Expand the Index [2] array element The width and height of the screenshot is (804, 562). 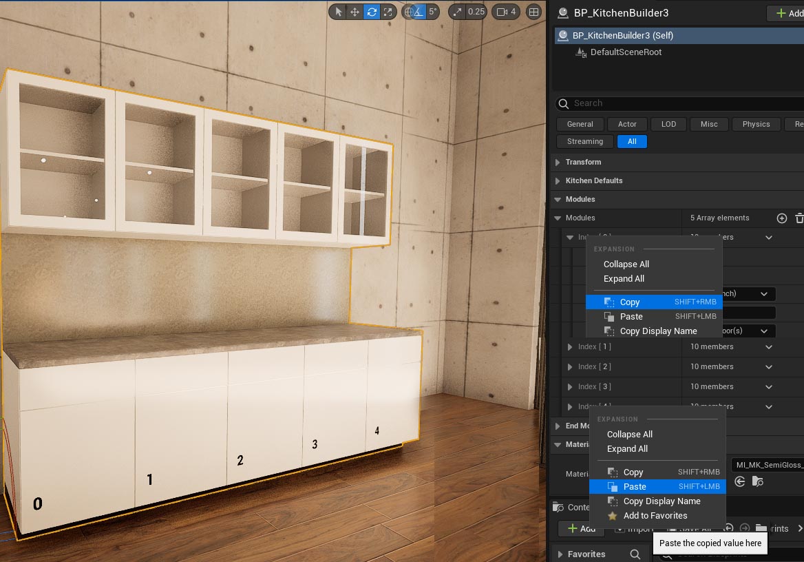coord(570,367)
